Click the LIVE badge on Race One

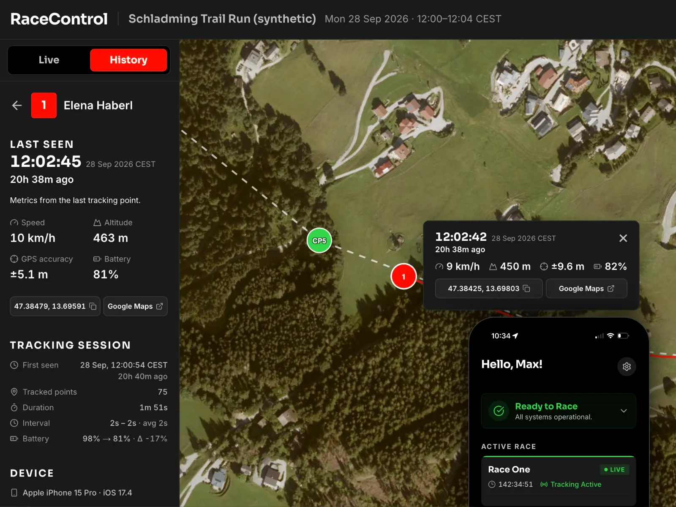[615, 469]
